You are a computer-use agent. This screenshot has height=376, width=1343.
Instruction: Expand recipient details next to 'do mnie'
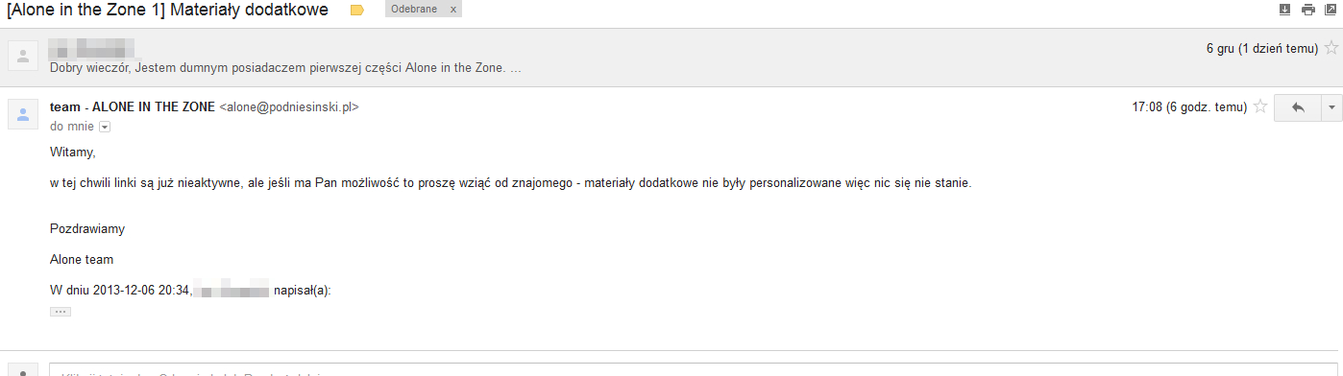[x=105, y=127]
